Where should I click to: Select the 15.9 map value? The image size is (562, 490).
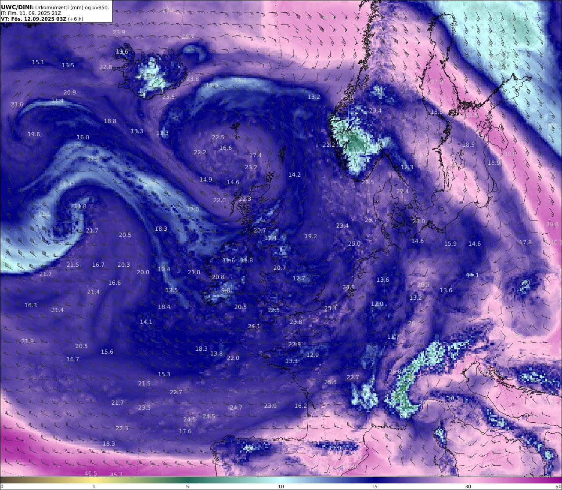[x=450, y=244]
